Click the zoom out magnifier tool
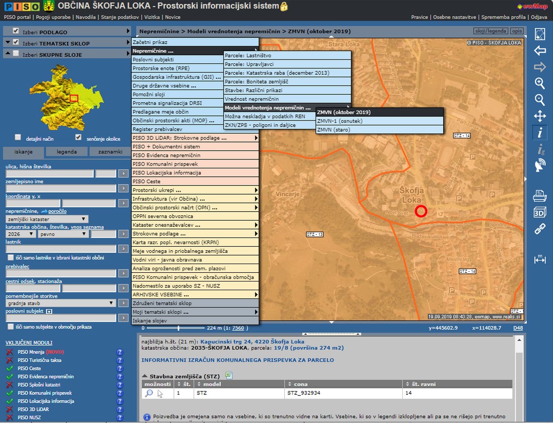This screenshot has width=553, height=423. pos(540,100)
